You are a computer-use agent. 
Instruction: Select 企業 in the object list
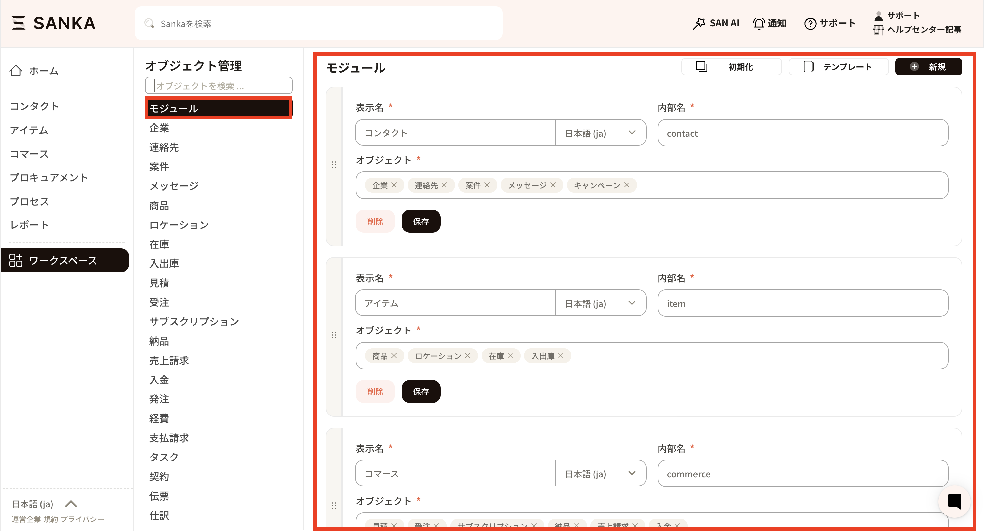tap(159, 128)
